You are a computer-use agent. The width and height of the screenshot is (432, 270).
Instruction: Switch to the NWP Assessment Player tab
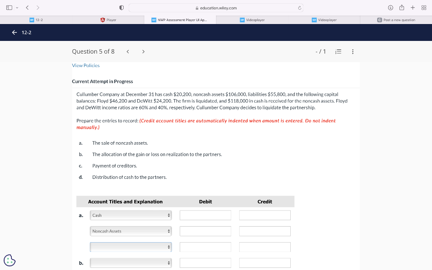click(x=180, y=19)
